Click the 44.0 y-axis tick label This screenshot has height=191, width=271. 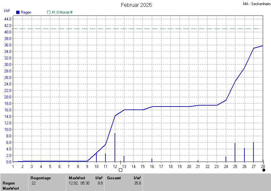pyautogui.click(x=8, y=19)
